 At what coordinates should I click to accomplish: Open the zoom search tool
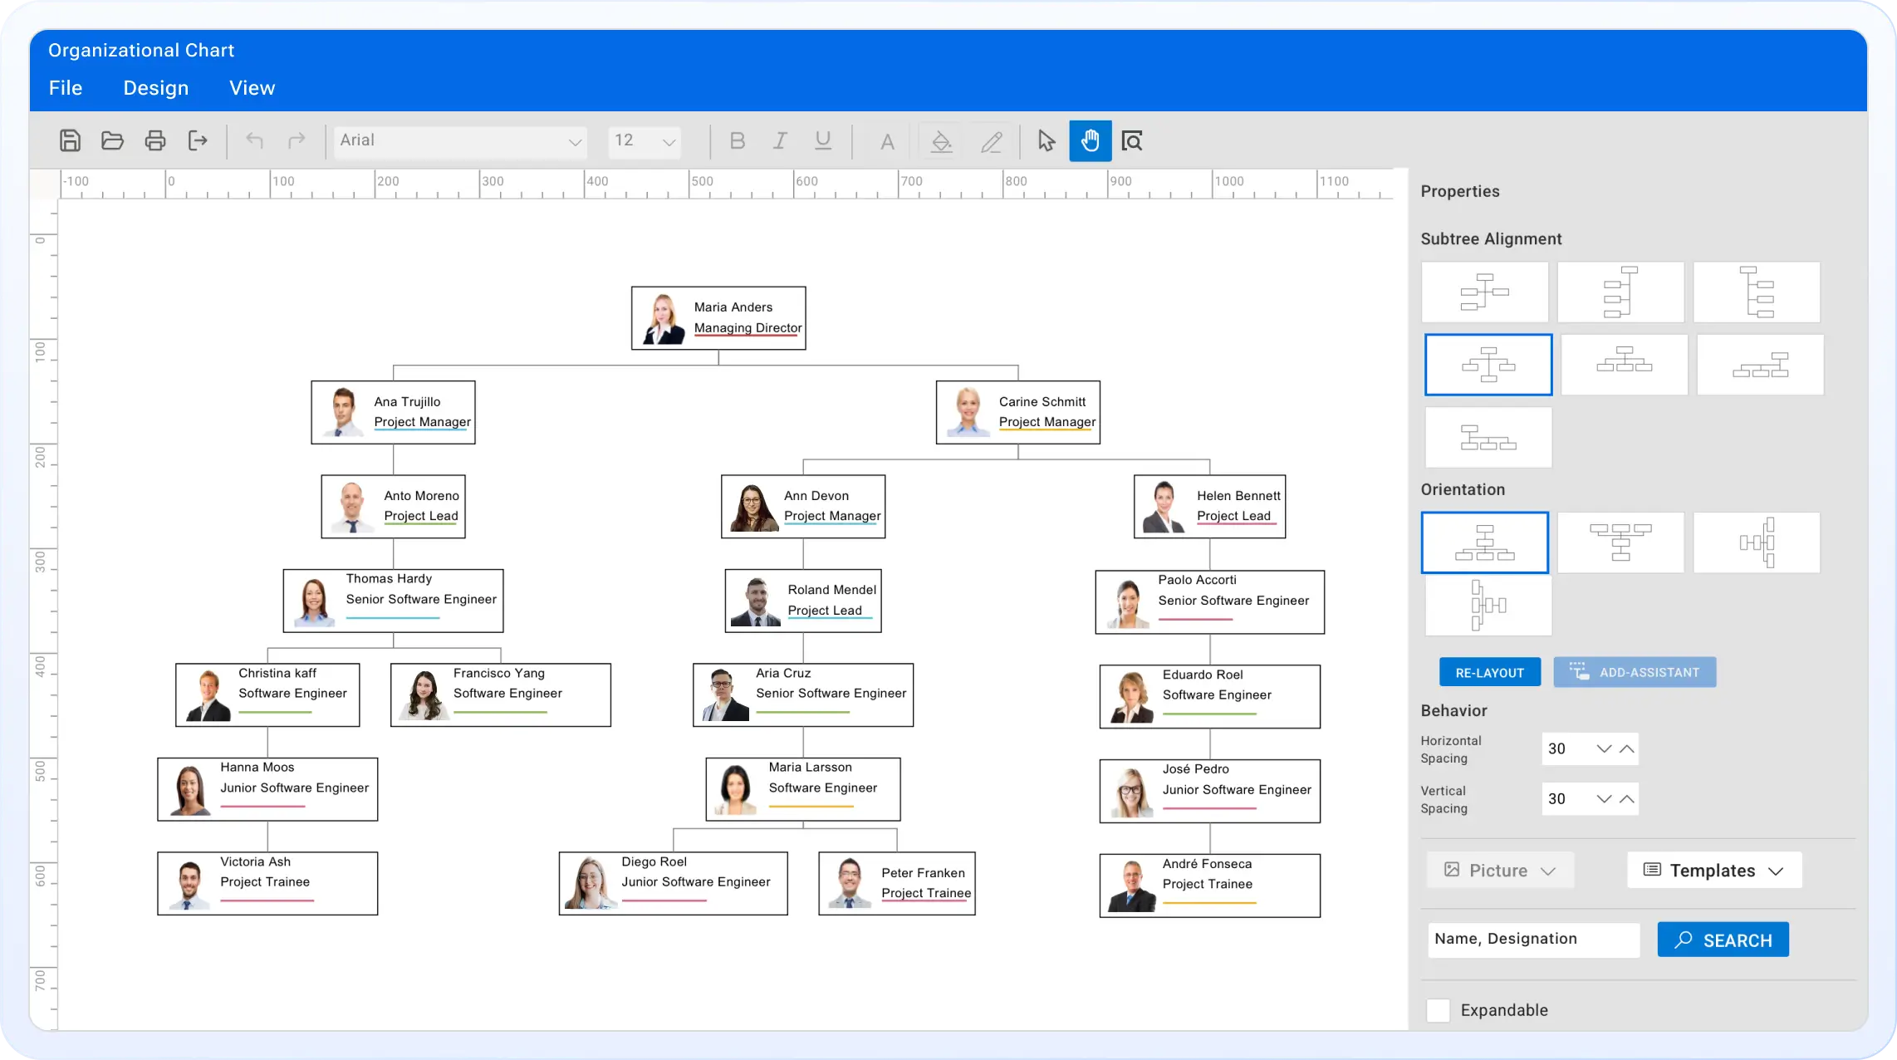pos(1133,140)
